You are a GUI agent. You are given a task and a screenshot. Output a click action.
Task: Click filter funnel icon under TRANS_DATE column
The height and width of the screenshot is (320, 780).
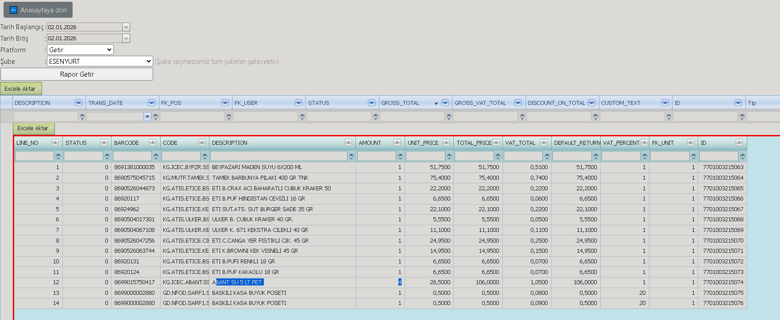[155, 117]
